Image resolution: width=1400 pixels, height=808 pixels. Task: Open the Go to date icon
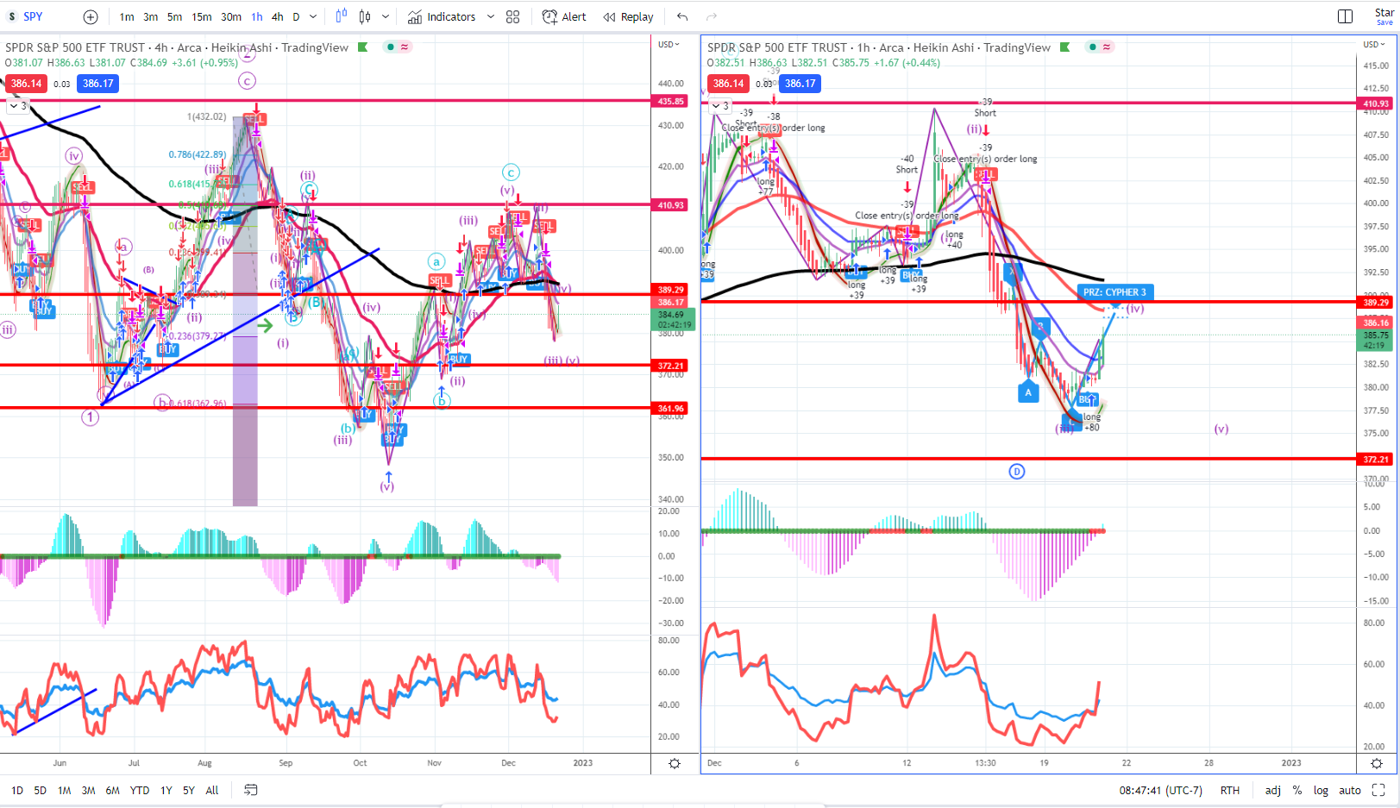[x=251, y=790]
